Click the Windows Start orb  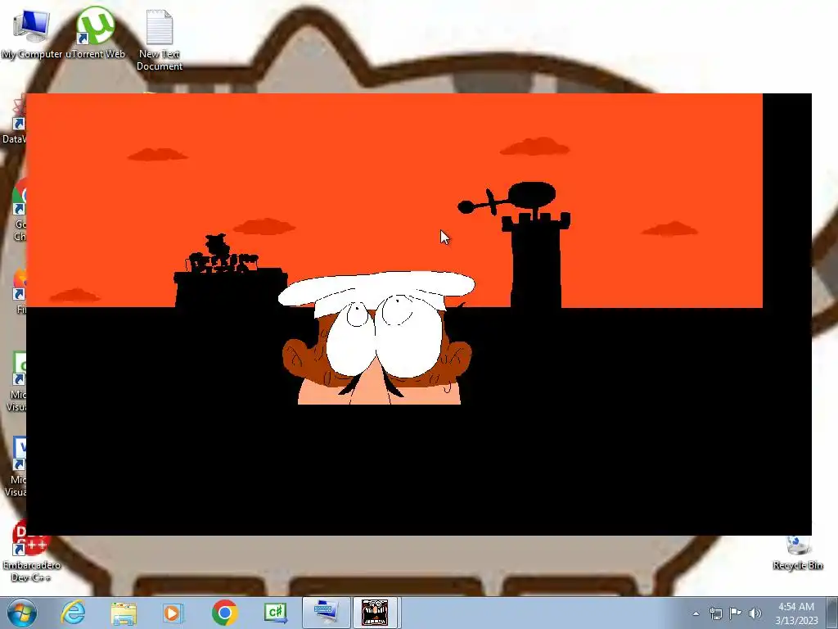(x=21, y=613)
